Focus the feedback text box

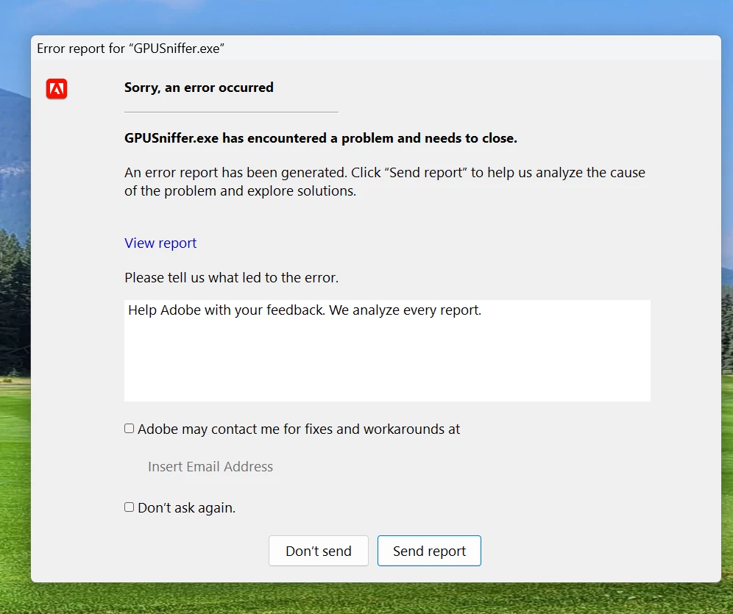point(387,351)
